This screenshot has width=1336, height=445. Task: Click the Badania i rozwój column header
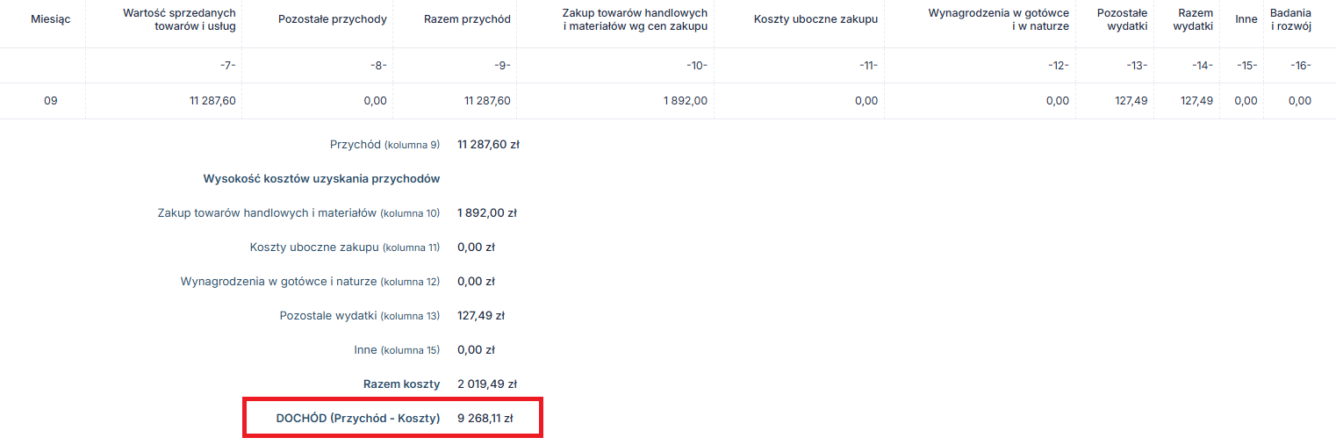coord(1290,19)
